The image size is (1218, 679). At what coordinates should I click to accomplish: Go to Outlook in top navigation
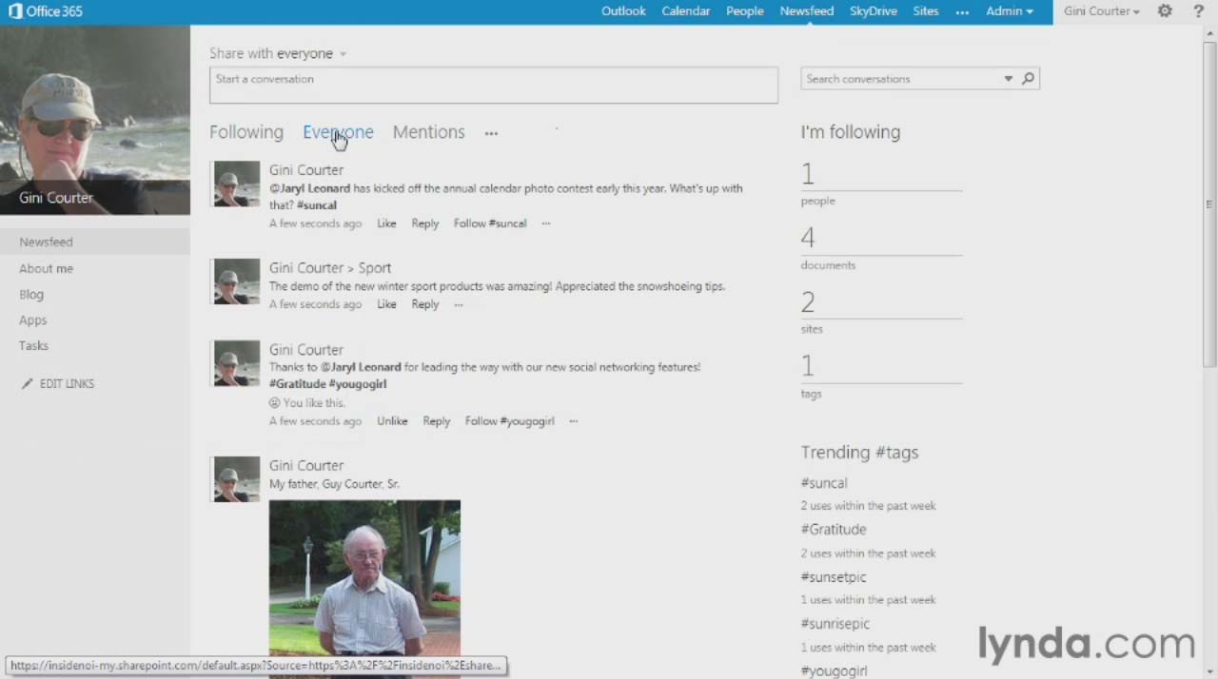(x=623, y=11)
